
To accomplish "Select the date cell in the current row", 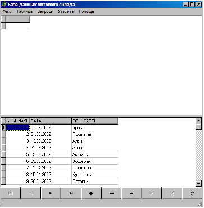I will pos(51,127).
